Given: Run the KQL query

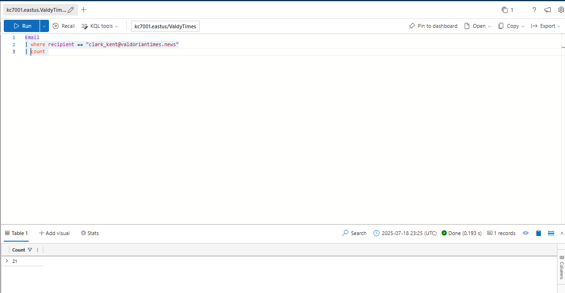Looking at the screenshot, I should pyautogui.click(x=22, y=26).
